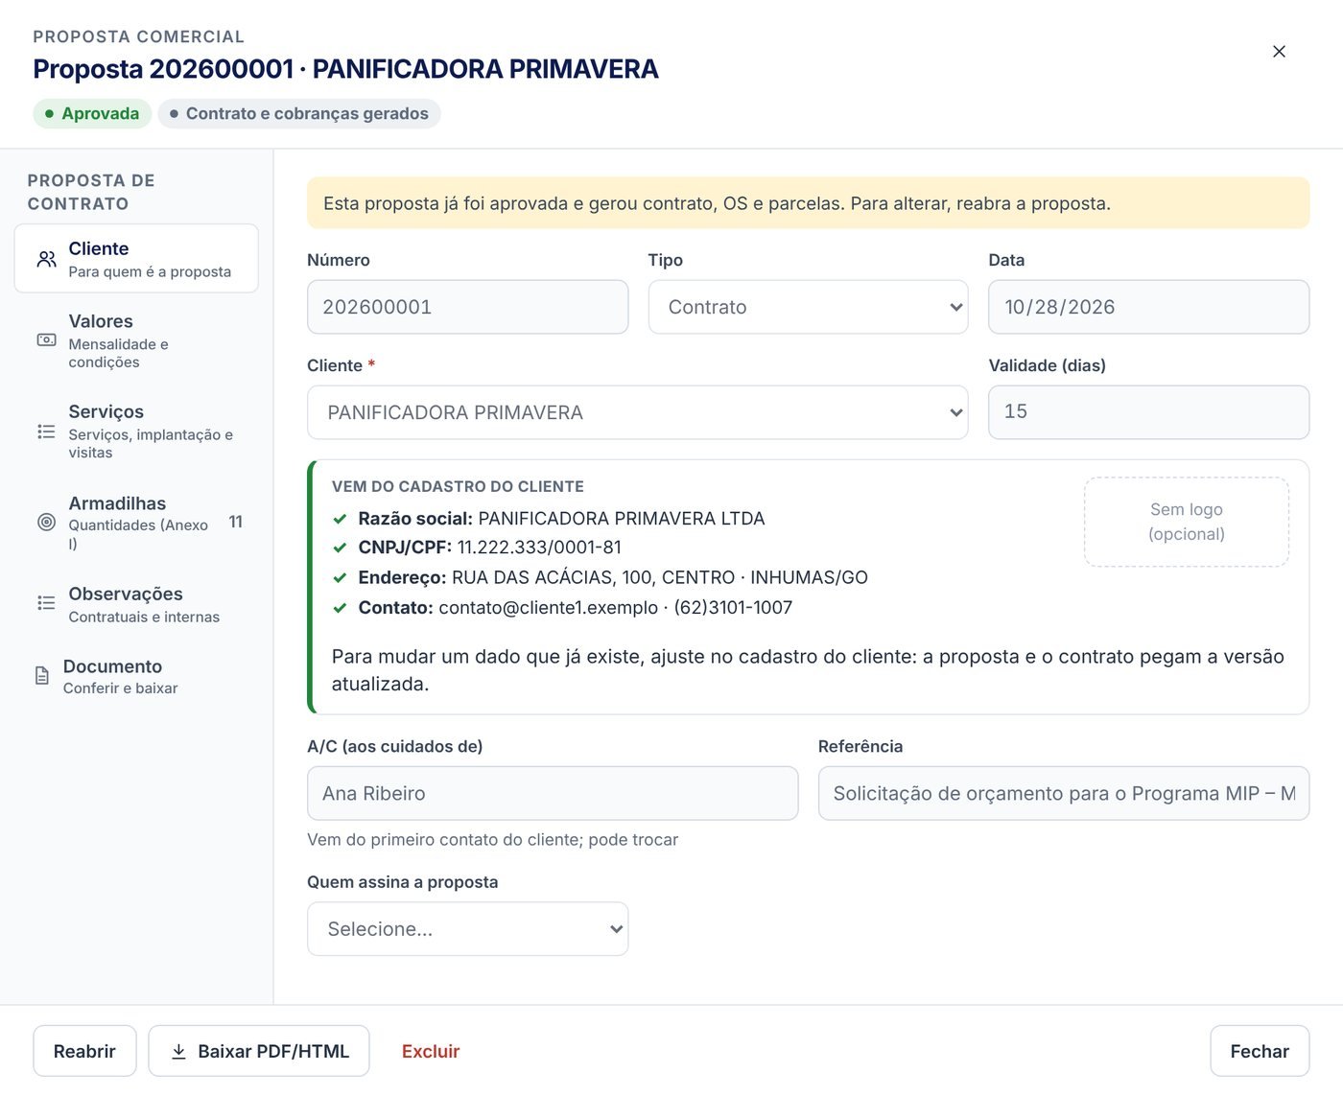This screenshot has width=1343, height=1096.
Task: Click the Fechar button
Action: (x=1260, y=1051)
